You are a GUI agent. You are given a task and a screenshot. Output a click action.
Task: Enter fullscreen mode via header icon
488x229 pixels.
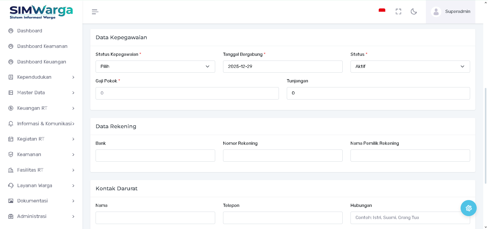click(398, 12)
